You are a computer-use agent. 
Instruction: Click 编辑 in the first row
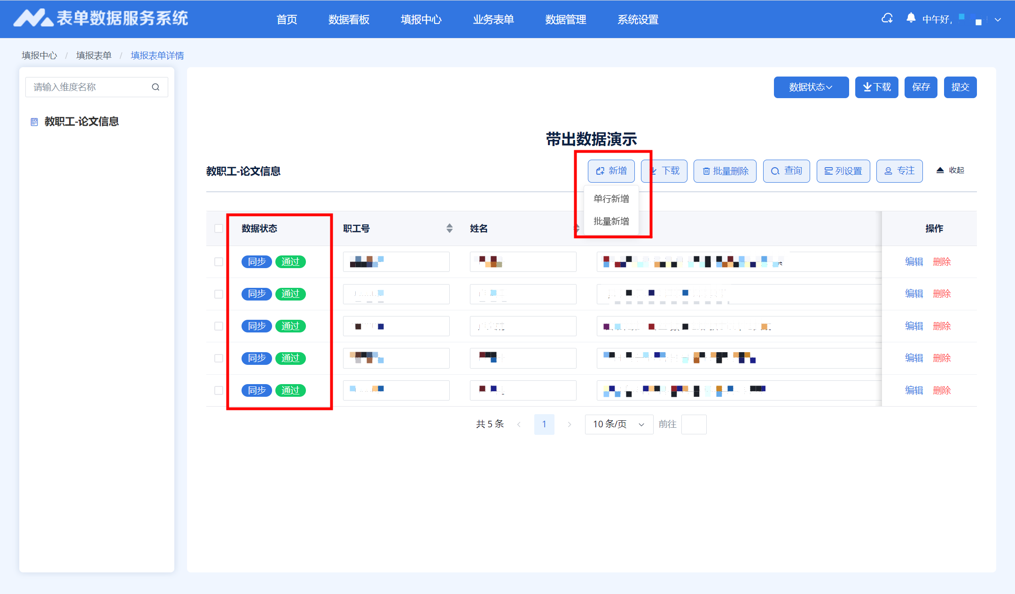click(x=914, y=262)
